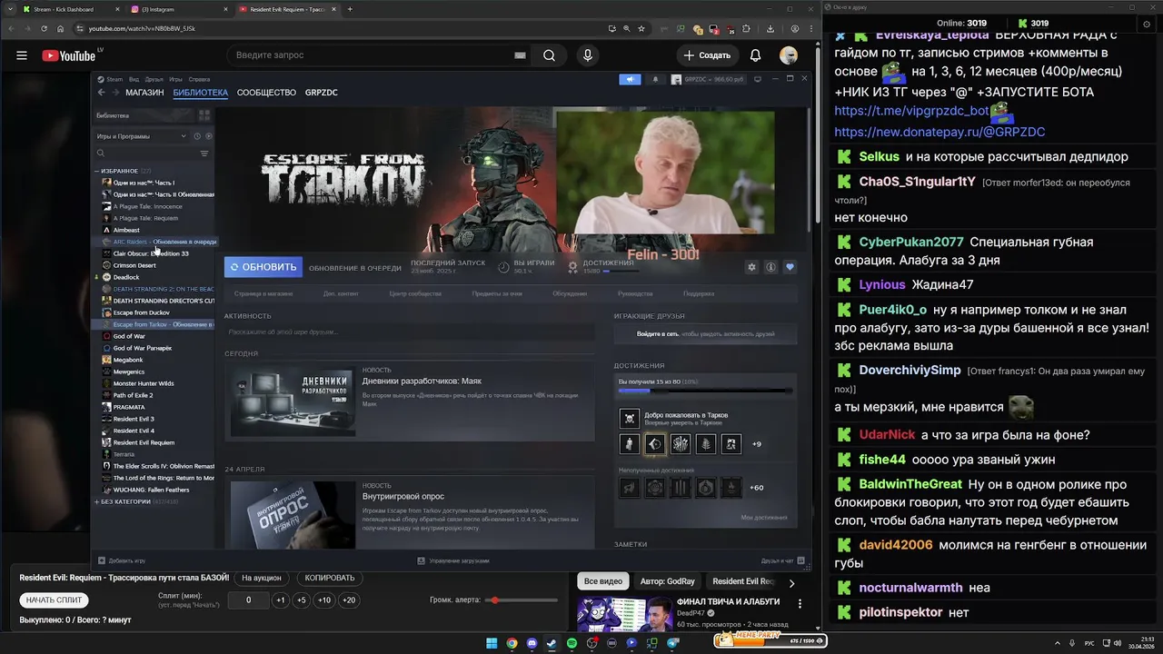This screenshot has height=654, width=1163.
Task: Click the НАЧАТЬ СПЛИТ button
Action: click(x=54, y=600)
